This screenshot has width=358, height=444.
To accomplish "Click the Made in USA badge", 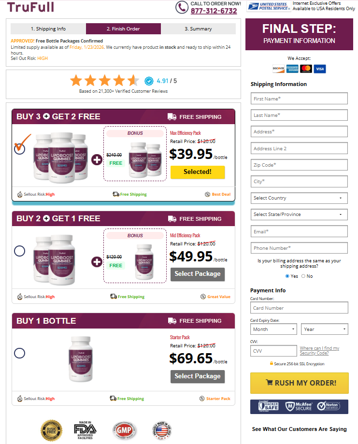I will click(163, 430).
